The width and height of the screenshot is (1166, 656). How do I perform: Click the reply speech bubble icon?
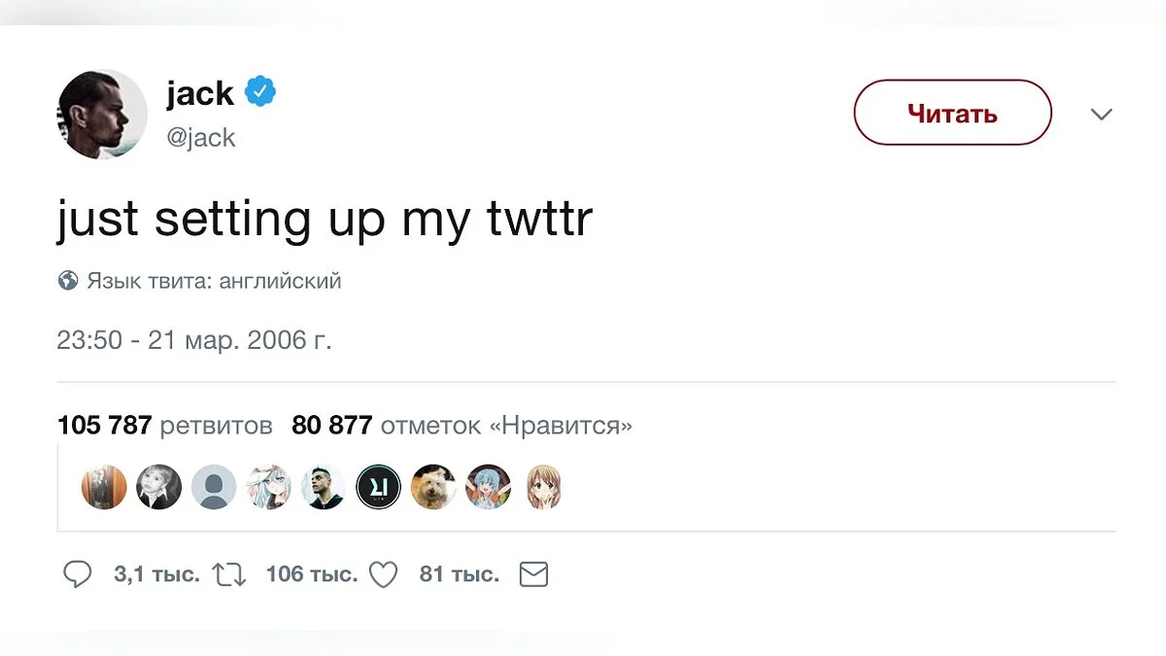point(77,574)
